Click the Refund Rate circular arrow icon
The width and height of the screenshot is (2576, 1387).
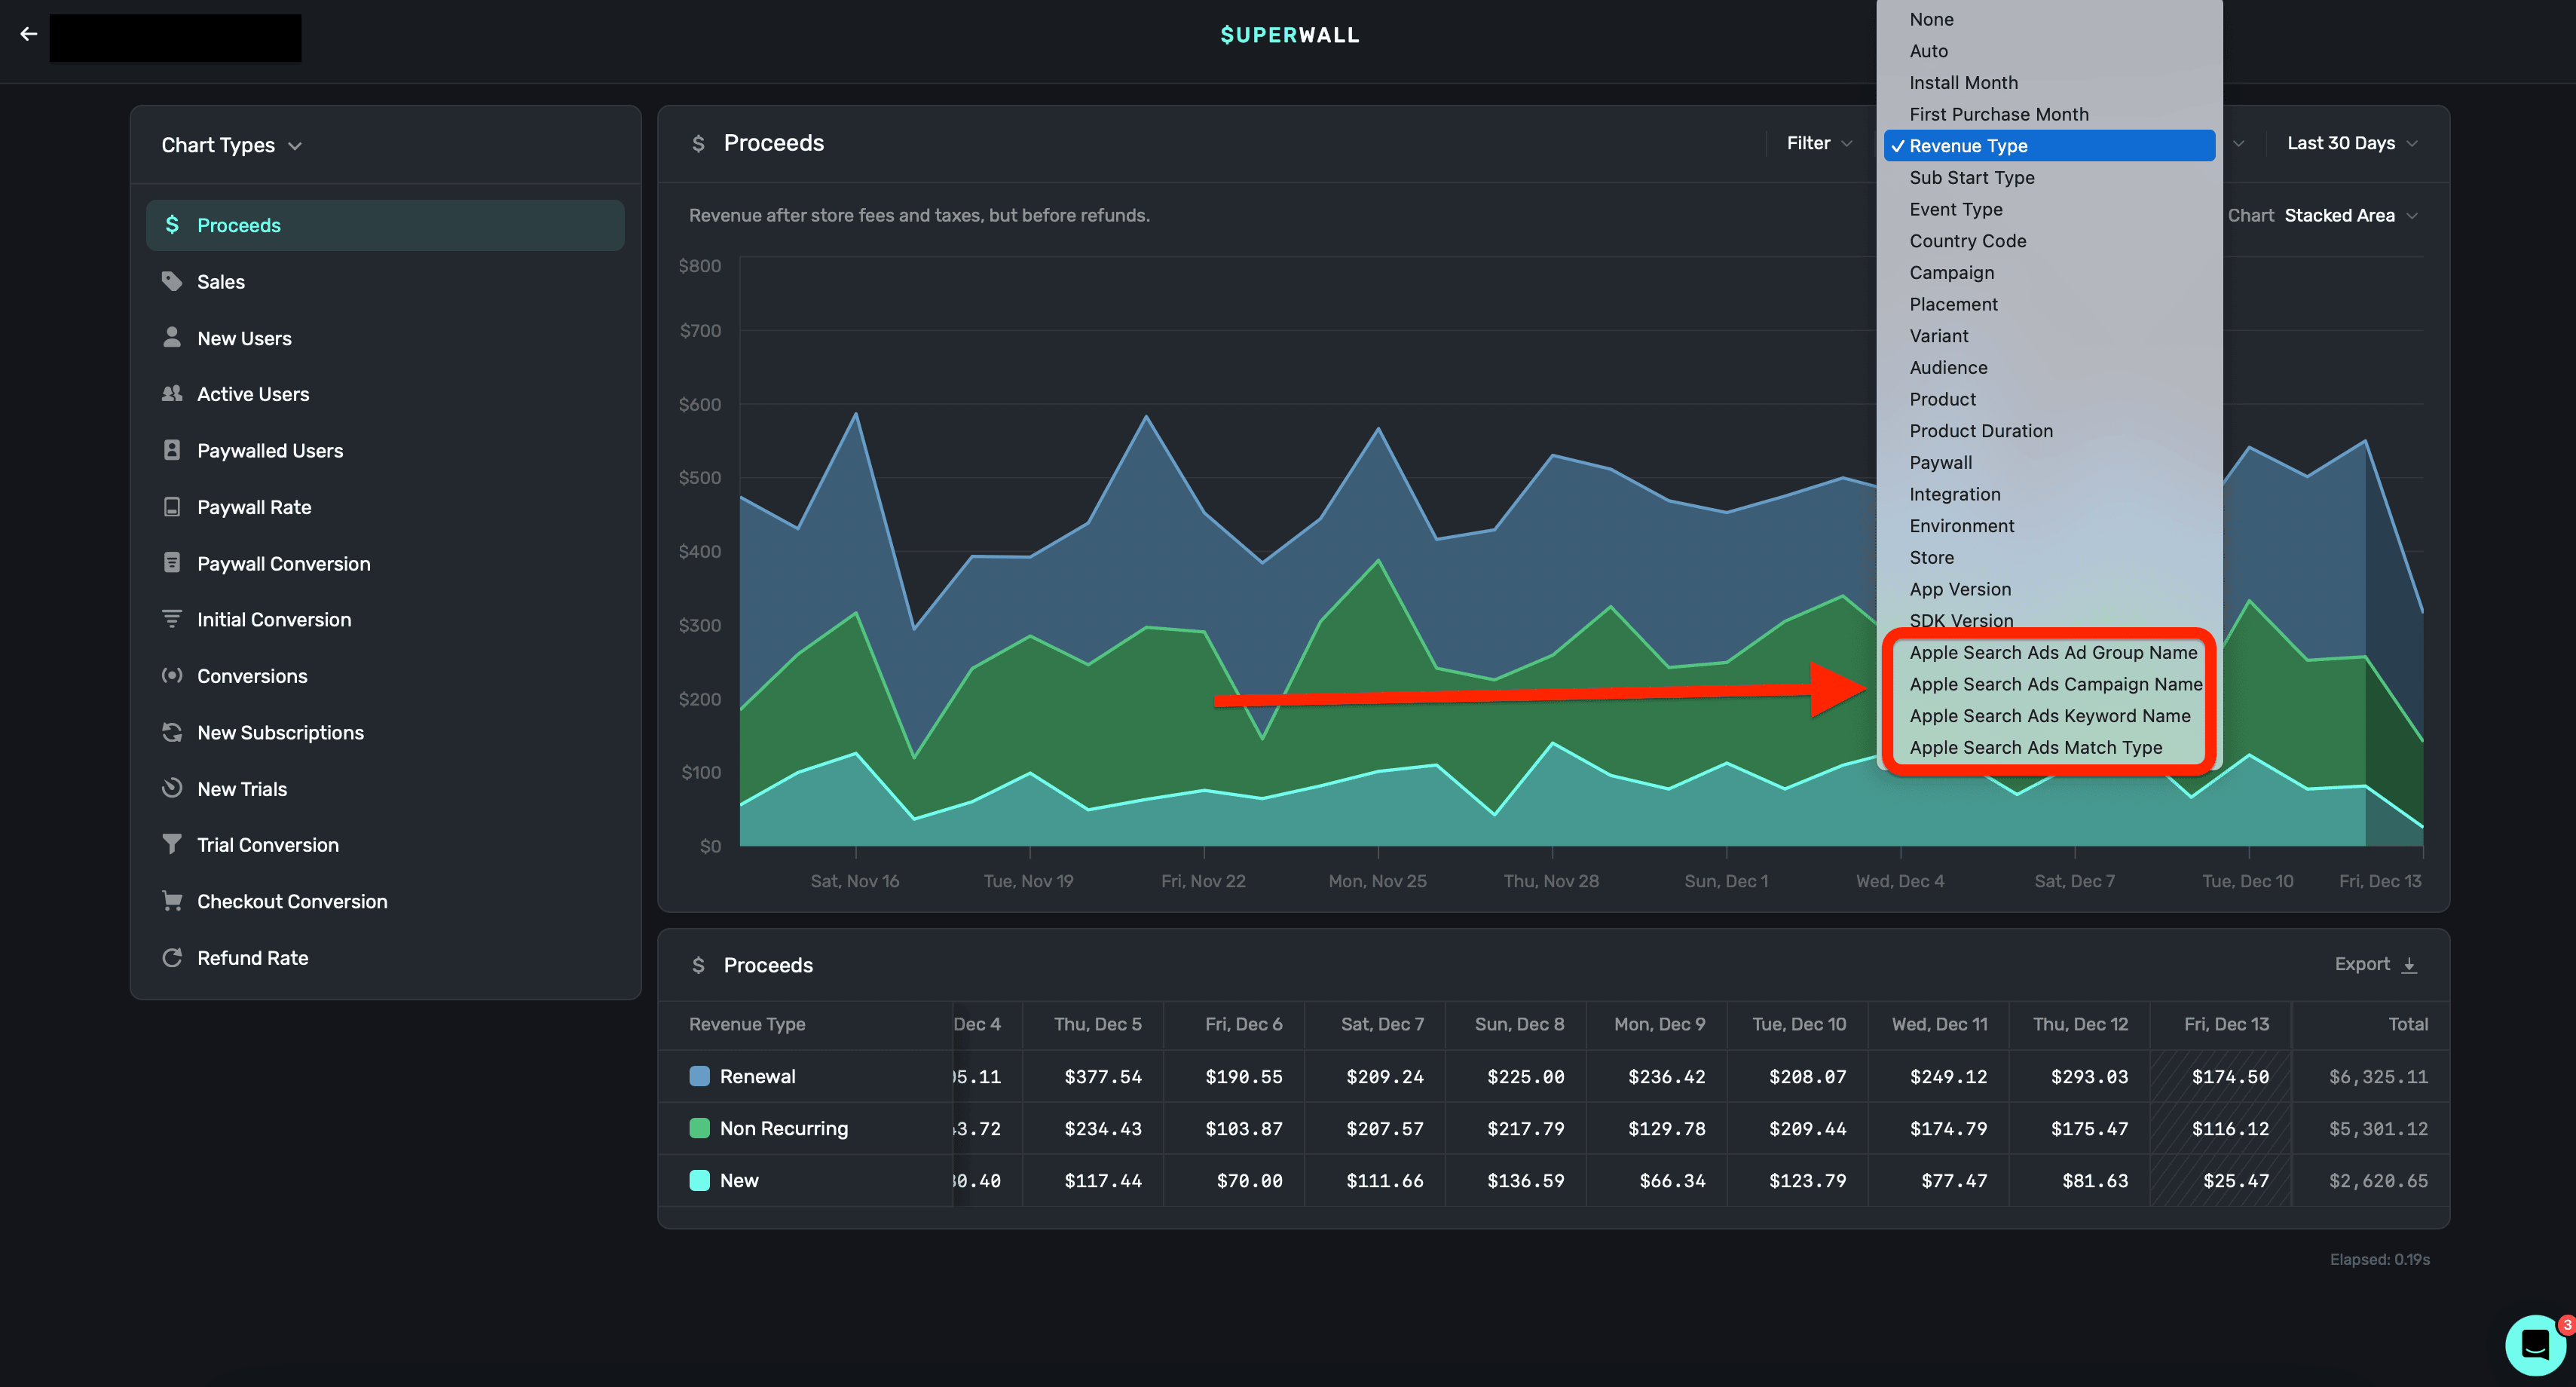tap(172, 957)
